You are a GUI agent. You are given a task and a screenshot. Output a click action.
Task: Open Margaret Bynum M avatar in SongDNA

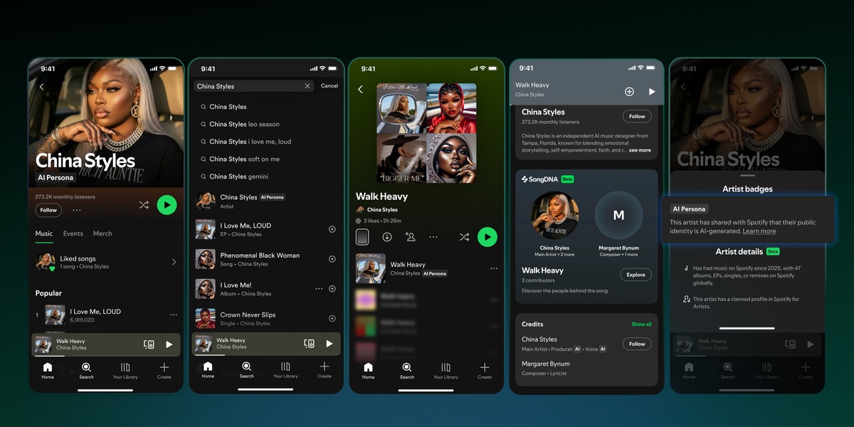618,215
